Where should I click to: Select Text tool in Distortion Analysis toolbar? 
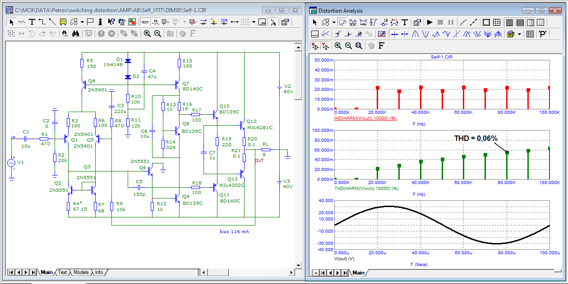[404, 23]
